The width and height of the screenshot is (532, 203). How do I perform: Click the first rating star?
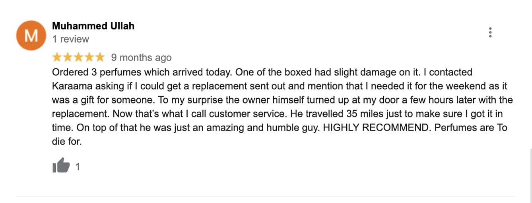(57, 57)
